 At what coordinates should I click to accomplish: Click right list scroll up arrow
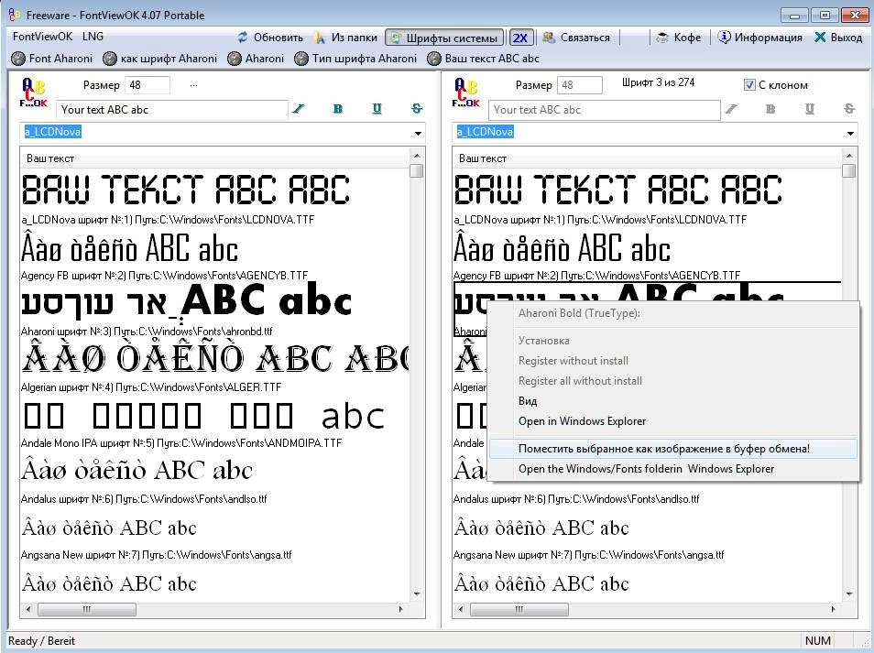coord(849,156)
